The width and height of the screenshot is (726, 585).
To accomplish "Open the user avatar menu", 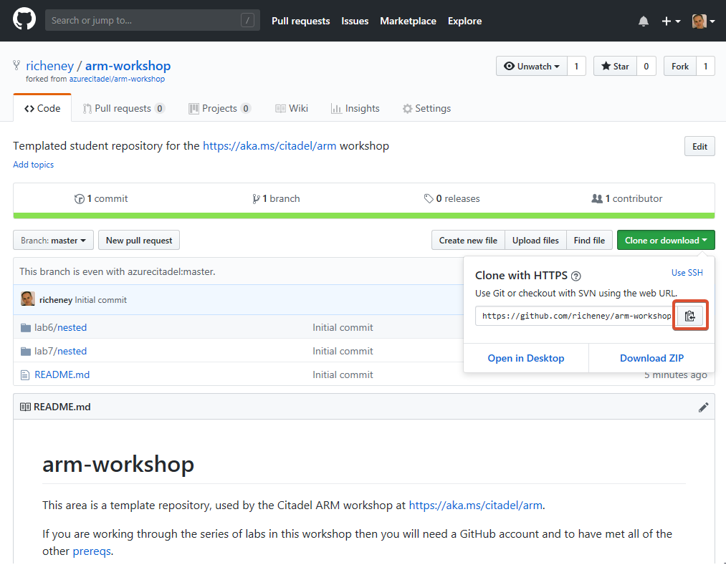I will pyautogui.click(x=703, y=21).
